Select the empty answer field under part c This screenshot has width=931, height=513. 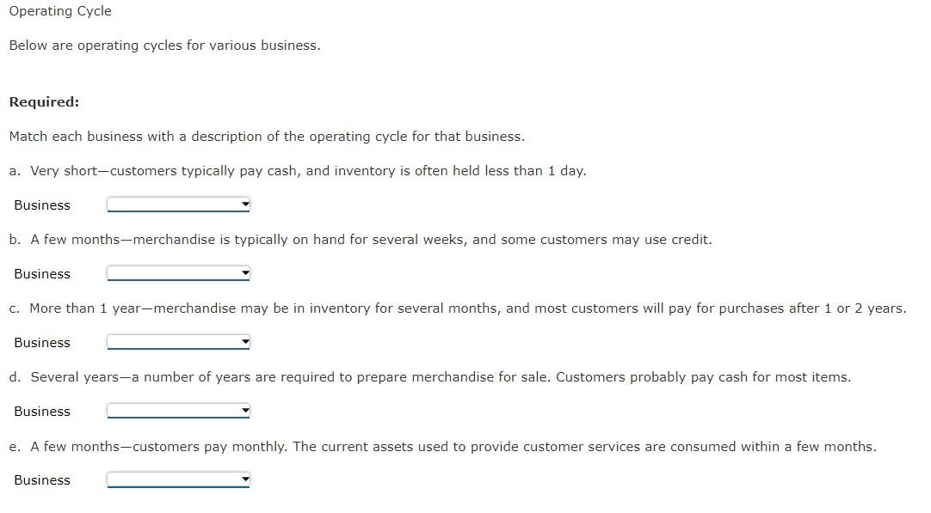coord(168,341)
